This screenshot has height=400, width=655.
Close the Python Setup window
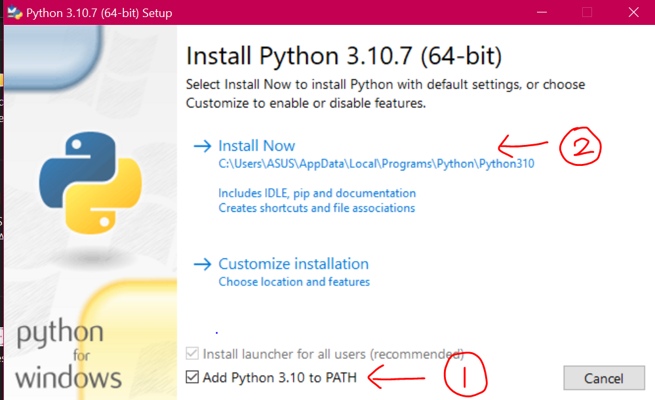634,12
